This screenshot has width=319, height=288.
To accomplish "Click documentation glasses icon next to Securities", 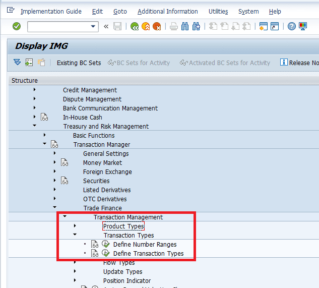I will coord(65,181).
